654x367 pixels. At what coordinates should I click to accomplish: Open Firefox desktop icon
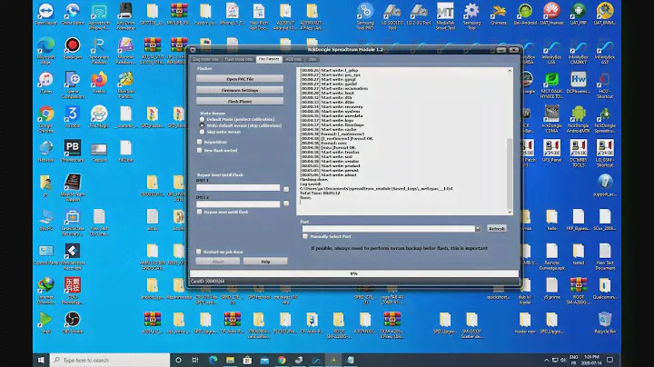pos(99,82)
